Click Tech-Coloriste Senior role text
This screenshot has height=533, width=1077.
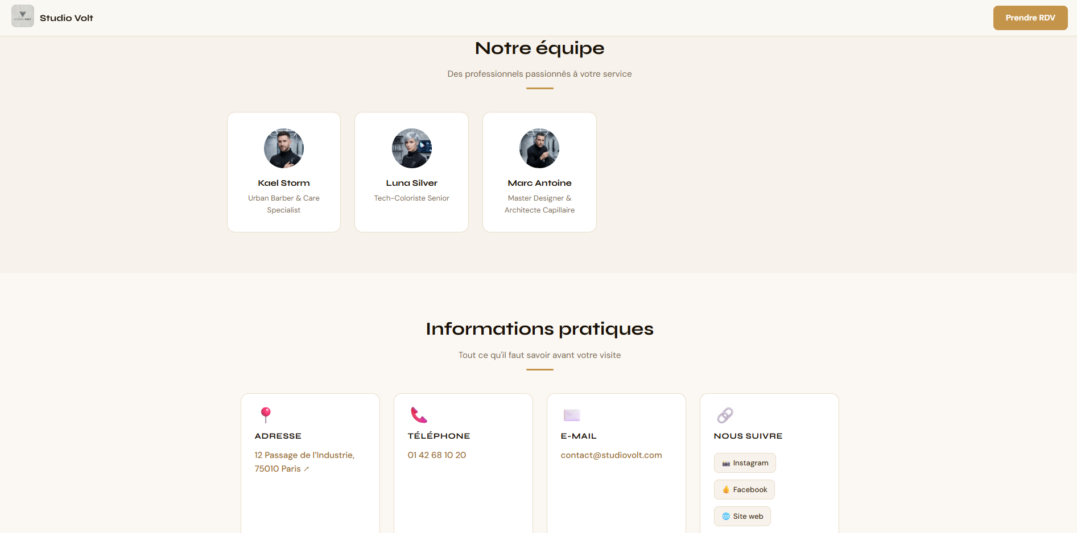[x=412, y=198]
